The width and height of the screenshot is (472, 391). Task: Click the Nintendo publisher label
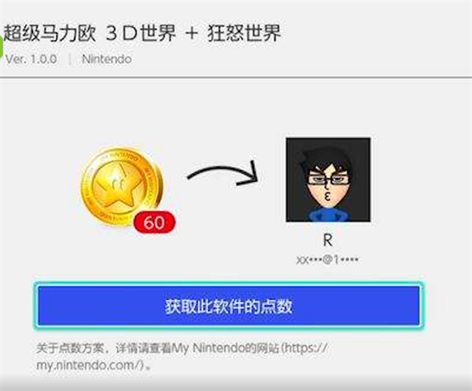(106, 59)
